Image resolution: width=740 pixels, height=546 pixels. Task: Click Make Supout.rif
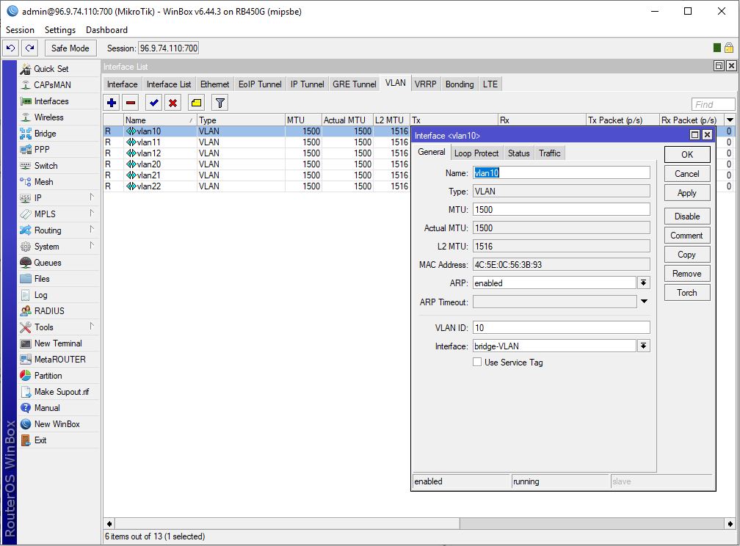62,392
